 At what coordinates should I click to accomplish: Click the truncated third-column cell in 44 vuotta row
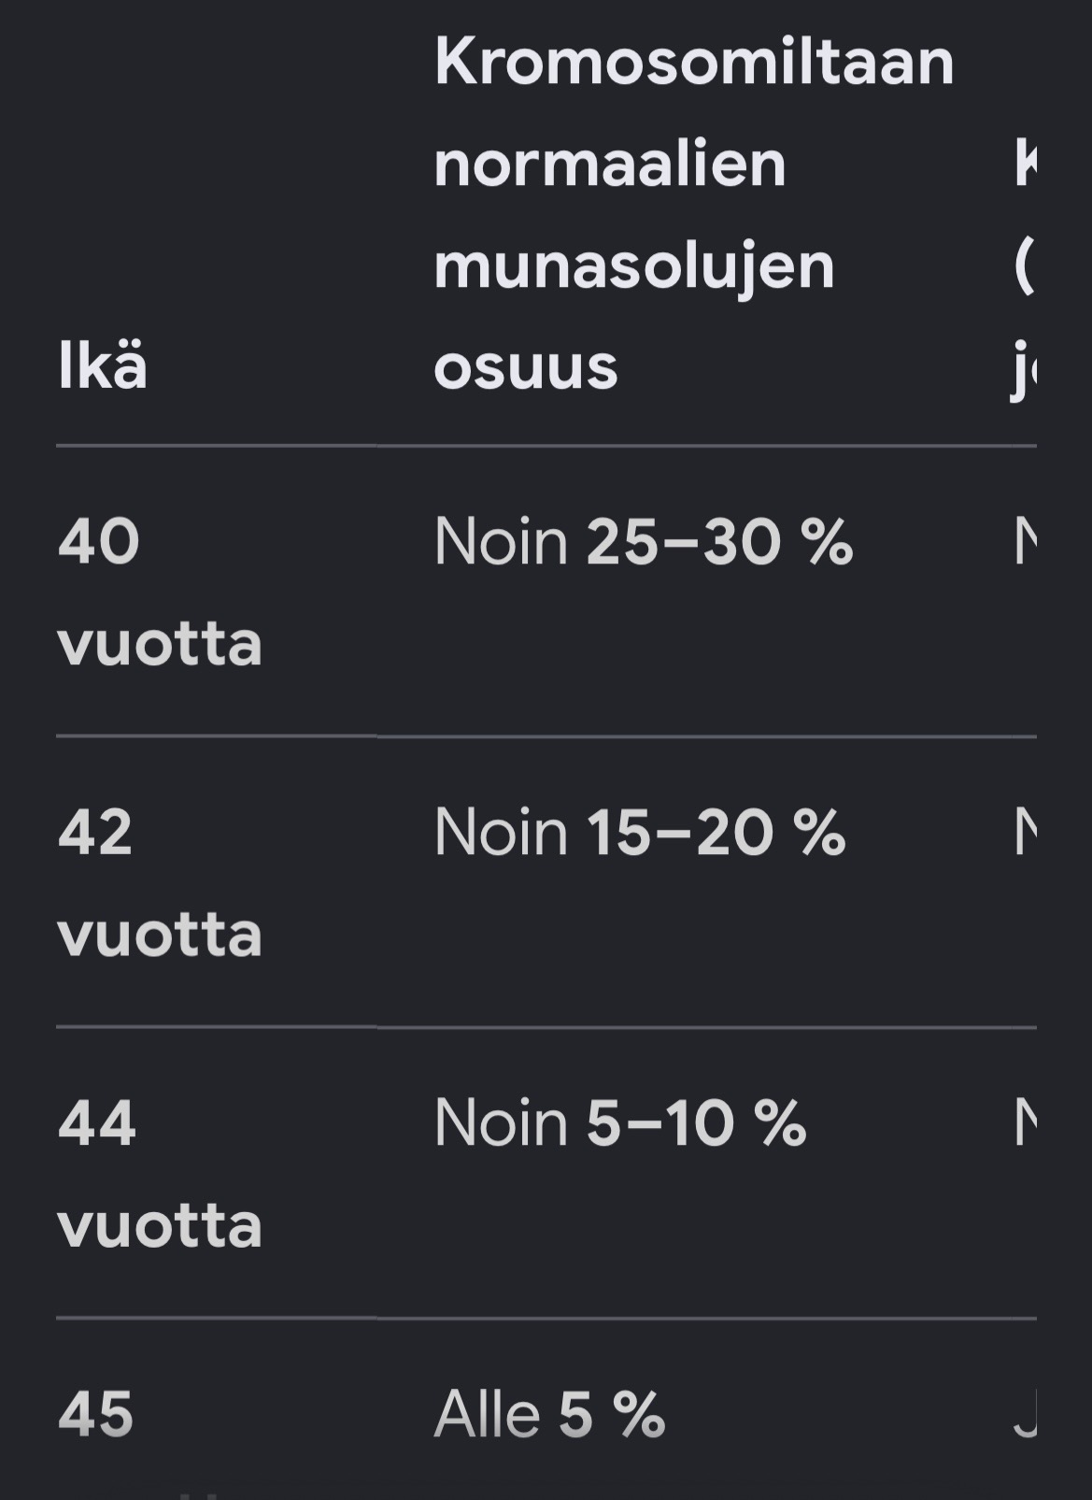[1026, 1123]
